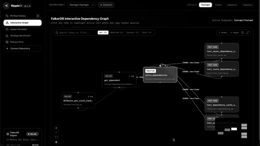260x146 pixels.
Task: Click the Strategy Benchmark chart icon
Action: tap(7, 36)
